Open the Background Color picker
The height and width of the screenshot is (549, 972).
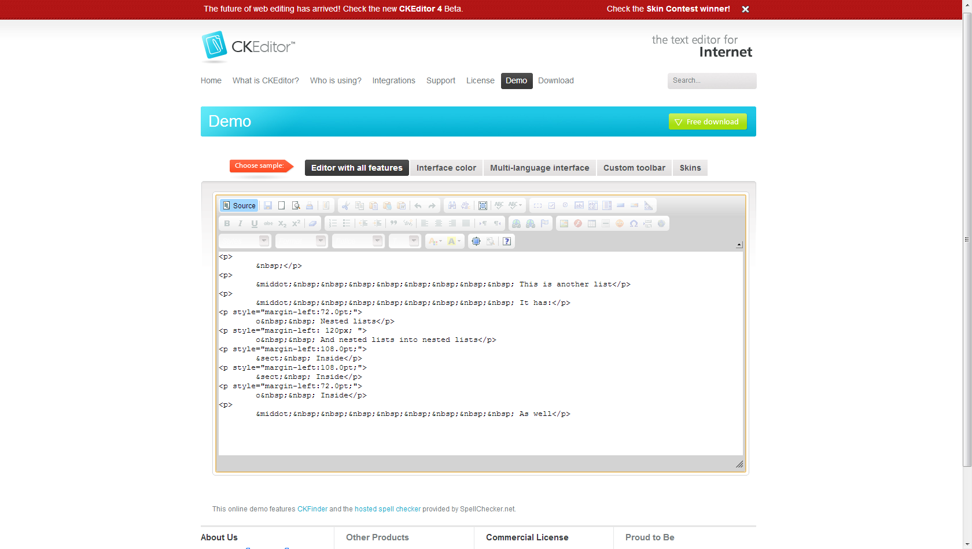point(454,241)
